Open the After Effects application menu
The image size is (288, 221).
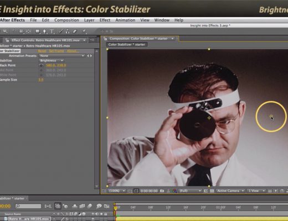point(12,20)
